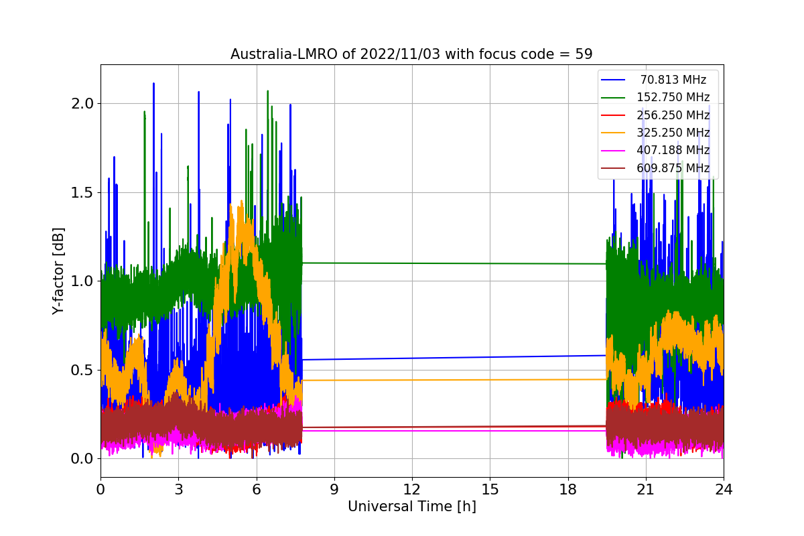Click the Universal Time [h] axis label
The width and height of the screenshot is (804, 536).
click(412, 507)
